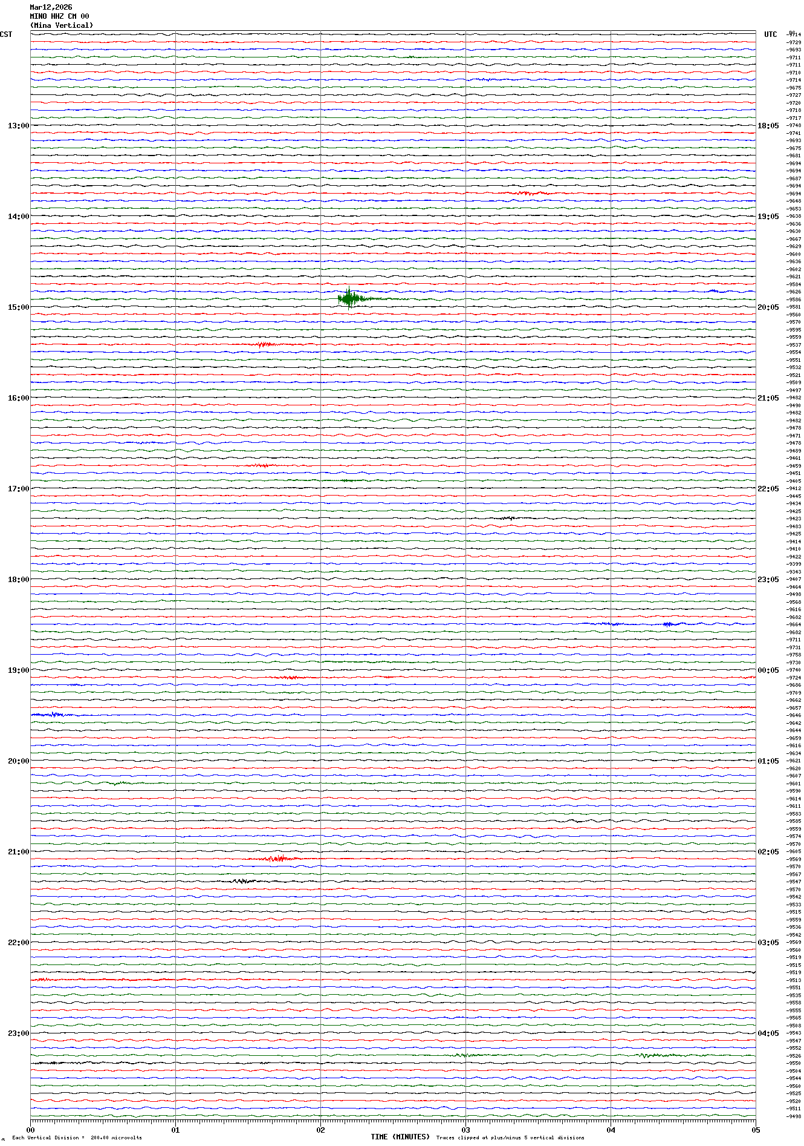Select the Mar12,2026 date header
This screenshot has height=1146, width=804.
pos(51,7)
